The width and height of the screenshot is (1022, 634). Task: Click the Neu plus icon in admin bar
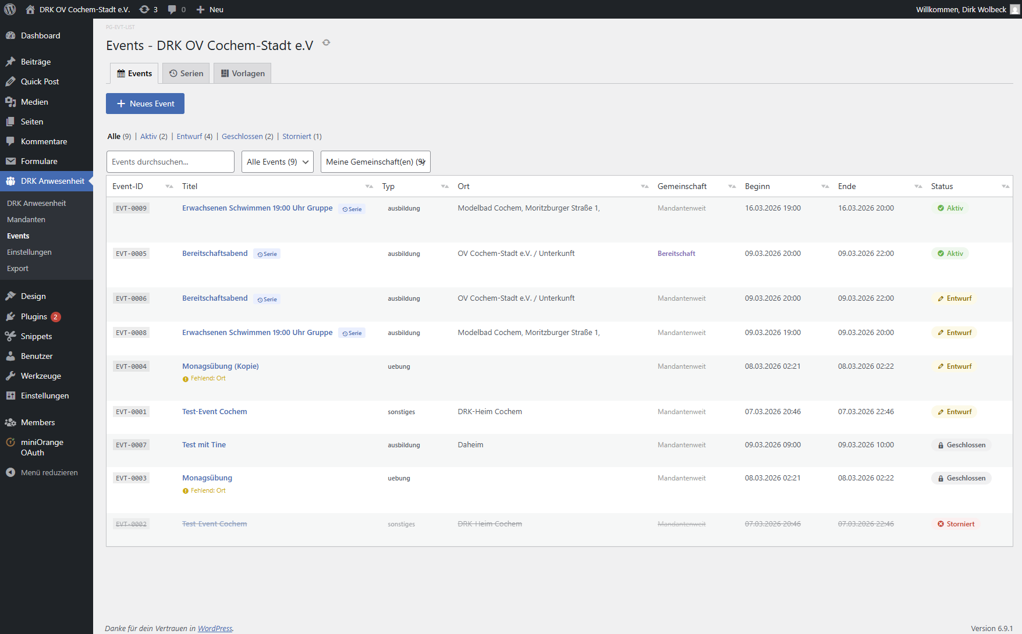point(200,9)
